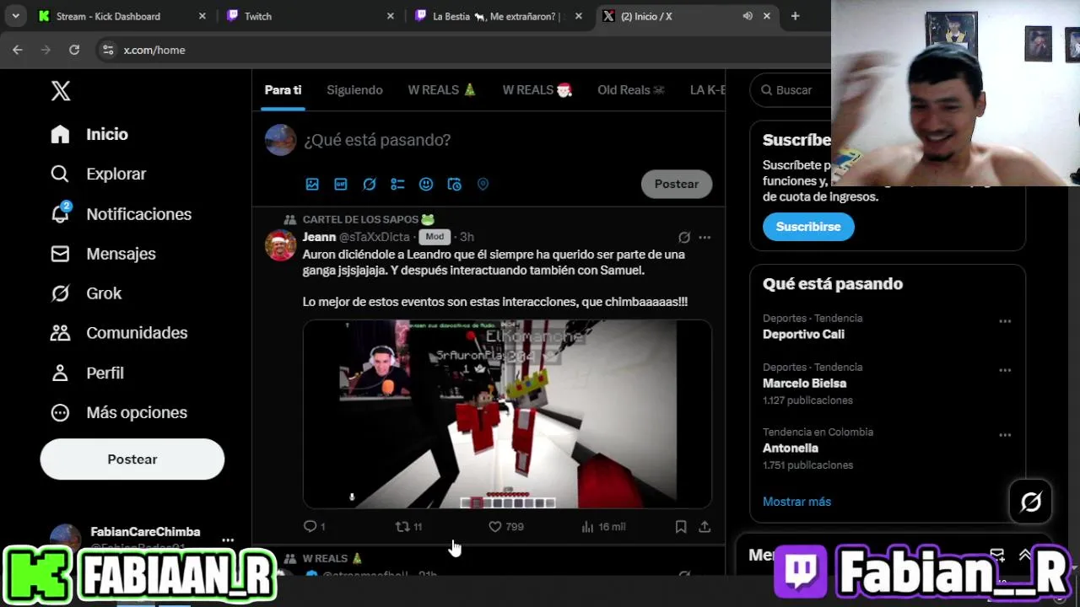Open Más opciones circle icon
The width and height of the screenshot is (1080, 607).
click(x=60, y=412)
